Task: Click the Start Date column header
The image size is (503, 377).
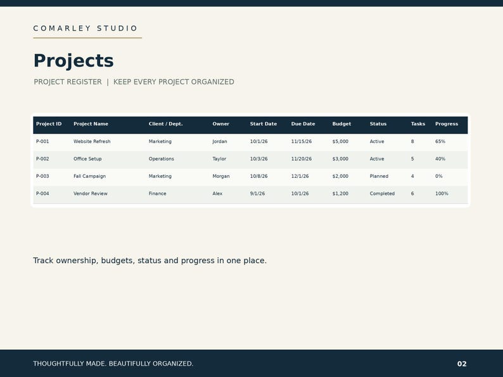Action: (264, 124)
